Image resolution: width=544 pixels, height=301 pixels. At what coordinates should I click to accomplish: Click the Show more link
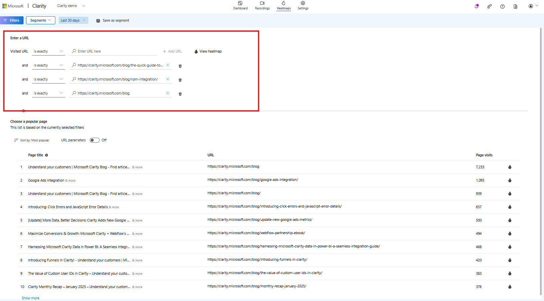click(30, 298)
